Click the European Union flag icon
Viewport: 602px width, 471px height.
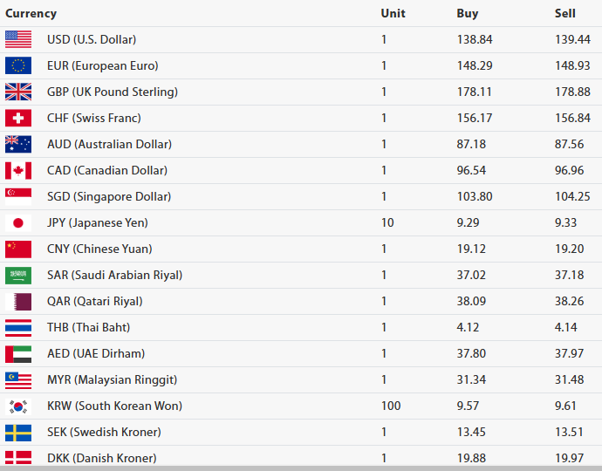click(x=18, y=65)
